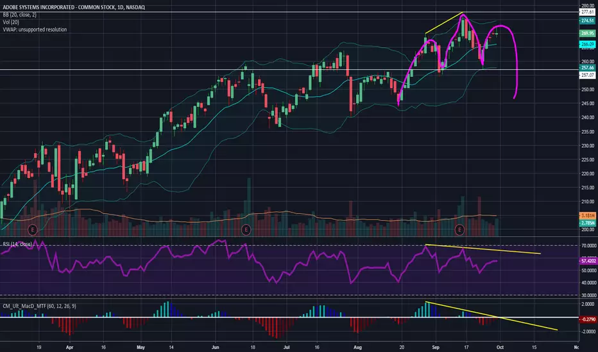Viewport: 598px width, 352px height.
Task: Click the Jun date label on time axis
Action: click(216, 348)
